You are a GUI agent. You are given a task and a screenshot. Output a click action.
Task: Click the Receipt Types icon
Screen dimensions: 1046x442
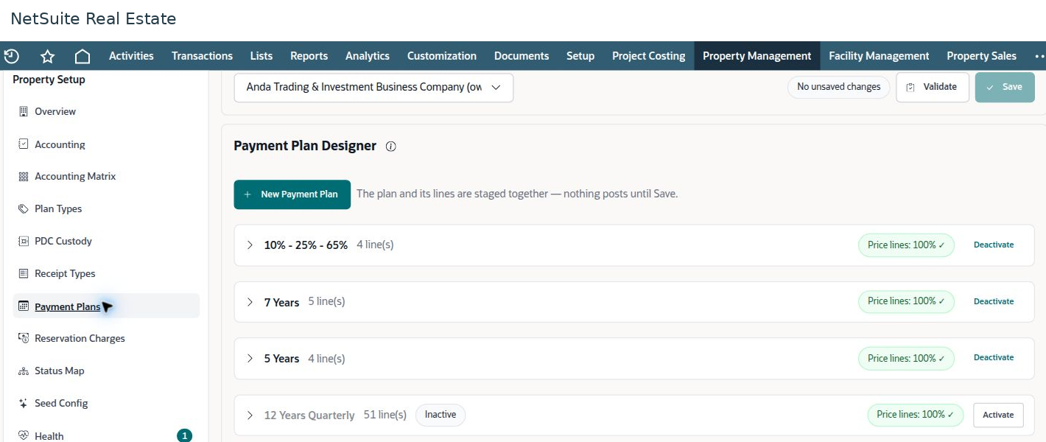[23, 274]
